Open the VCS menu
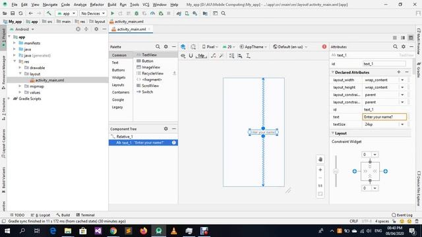This screenshot has height=237, width=422. tap(146, 5)
